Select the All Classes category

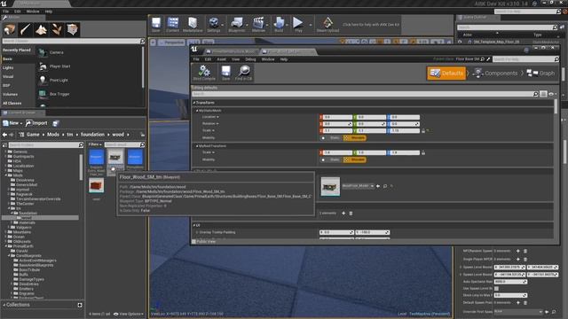[12, 103]
